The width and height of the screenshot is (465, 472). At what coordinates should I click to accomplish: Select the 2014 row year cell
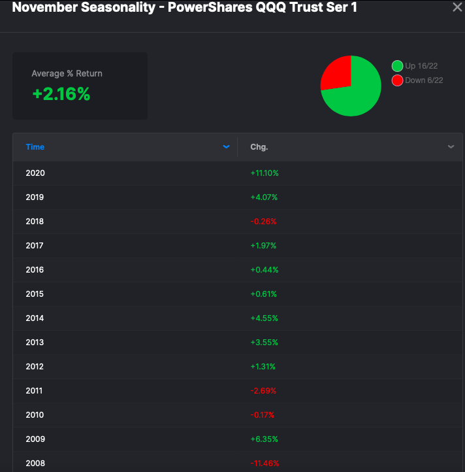[x=35, y=318]
